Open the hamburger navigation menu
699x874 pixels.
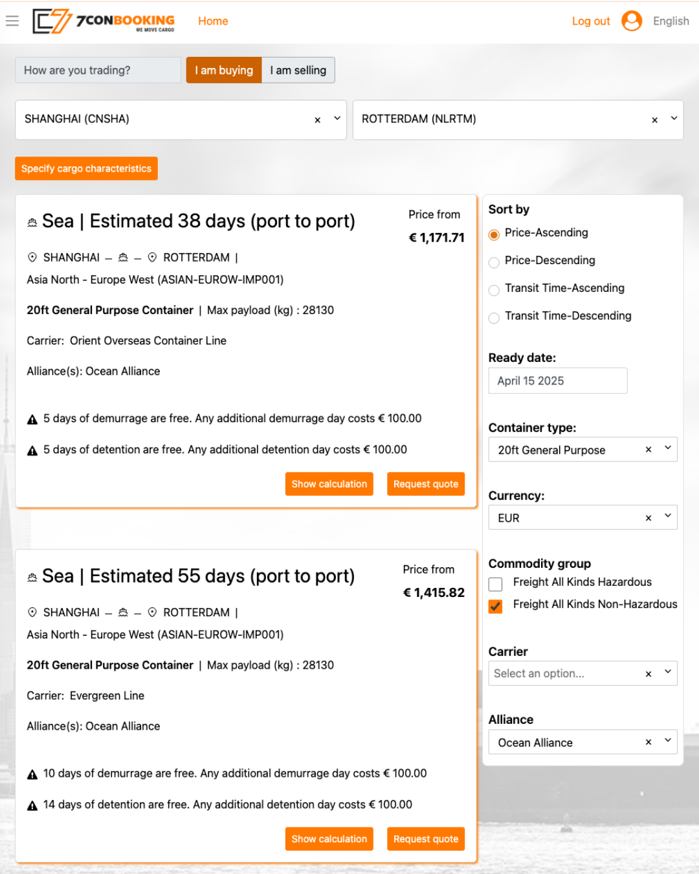[12, 21]
